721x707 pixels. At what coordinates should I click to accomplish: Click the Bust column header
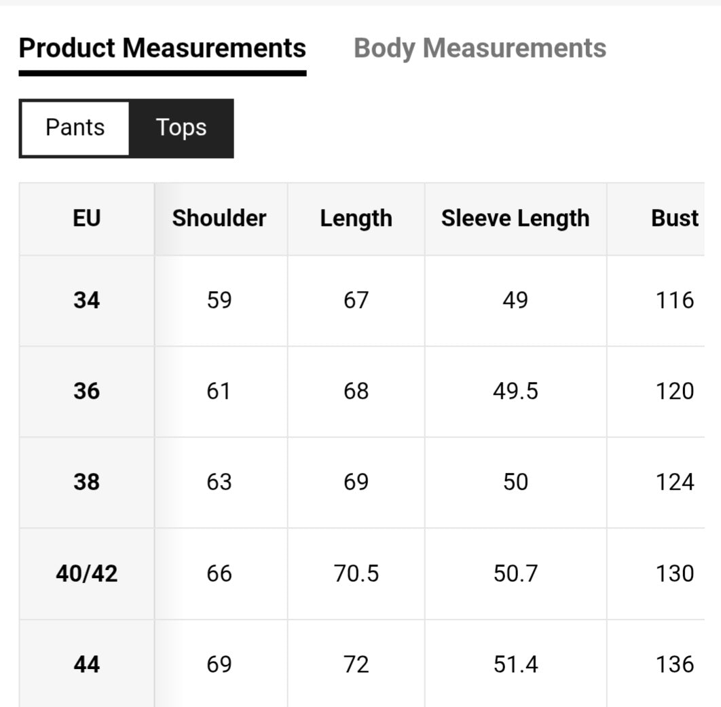[674, 218]
